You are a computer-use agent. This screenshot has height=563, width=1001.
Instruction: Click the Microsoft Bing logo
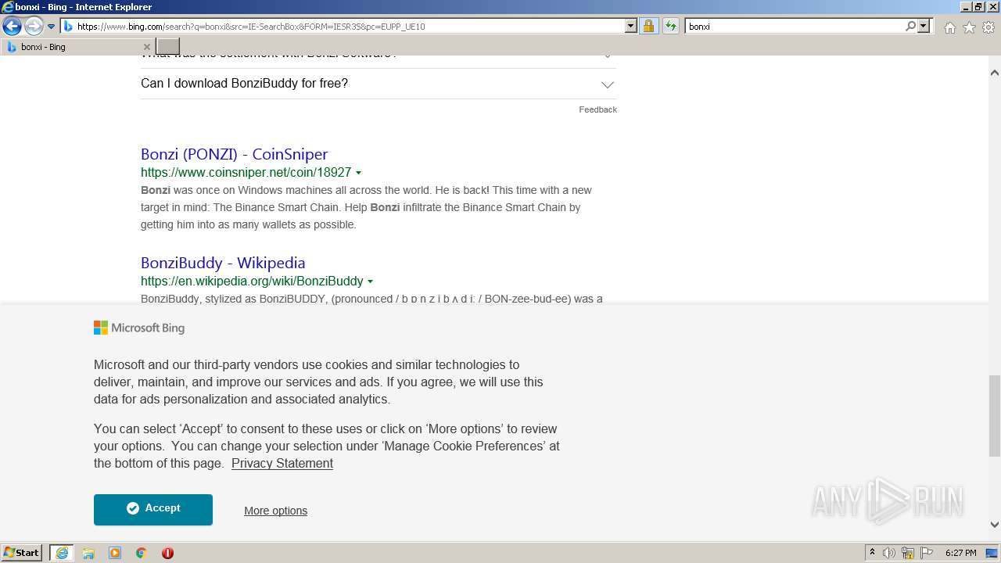click(139, 328)
